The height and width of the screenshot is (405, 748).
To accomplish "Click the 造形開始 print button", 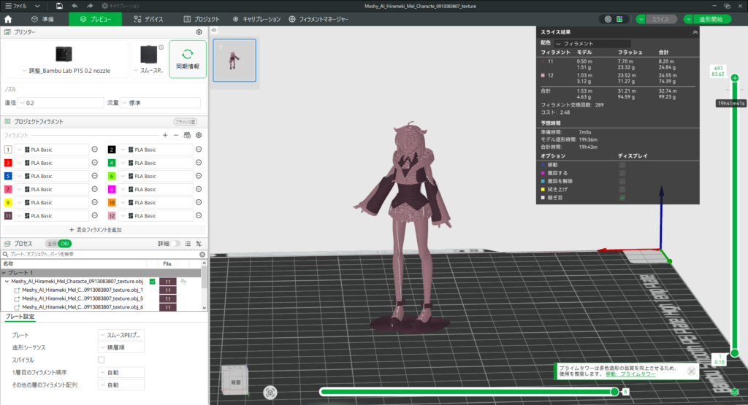I will click(x=711, y=19).
